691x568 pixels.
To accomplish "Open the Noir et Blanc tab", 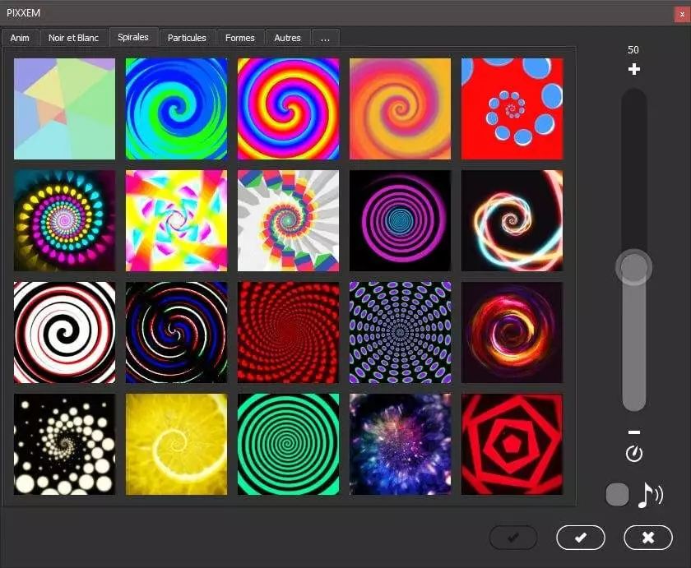I will point(73,38).
